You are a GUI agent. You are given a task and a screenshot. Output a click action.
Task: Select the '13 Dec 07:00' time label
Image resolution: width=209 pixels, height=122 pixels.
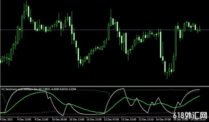[x=112, y=120]
